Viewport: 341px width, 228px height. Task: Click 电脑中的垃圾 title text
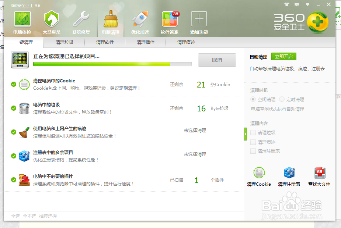click(46, 104)
